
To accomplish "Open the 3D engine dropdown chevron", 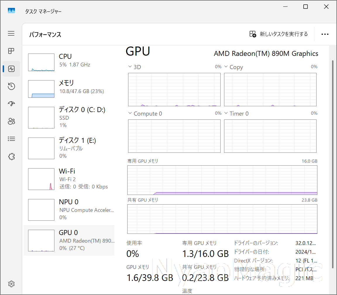I will 130,67.
